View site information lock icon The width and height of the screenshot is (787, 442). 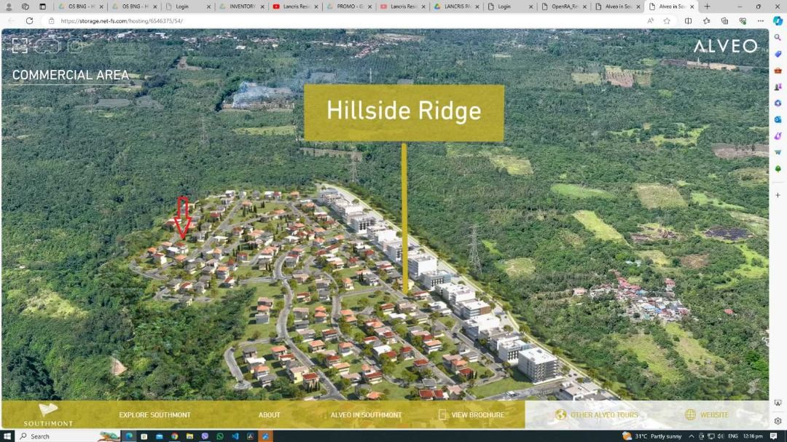click(51, 21)
